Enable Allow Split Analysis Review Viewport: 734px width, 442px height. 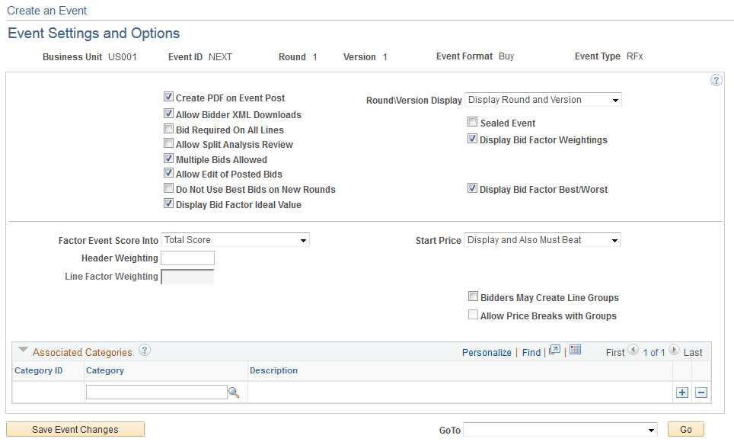coord(168,143)
